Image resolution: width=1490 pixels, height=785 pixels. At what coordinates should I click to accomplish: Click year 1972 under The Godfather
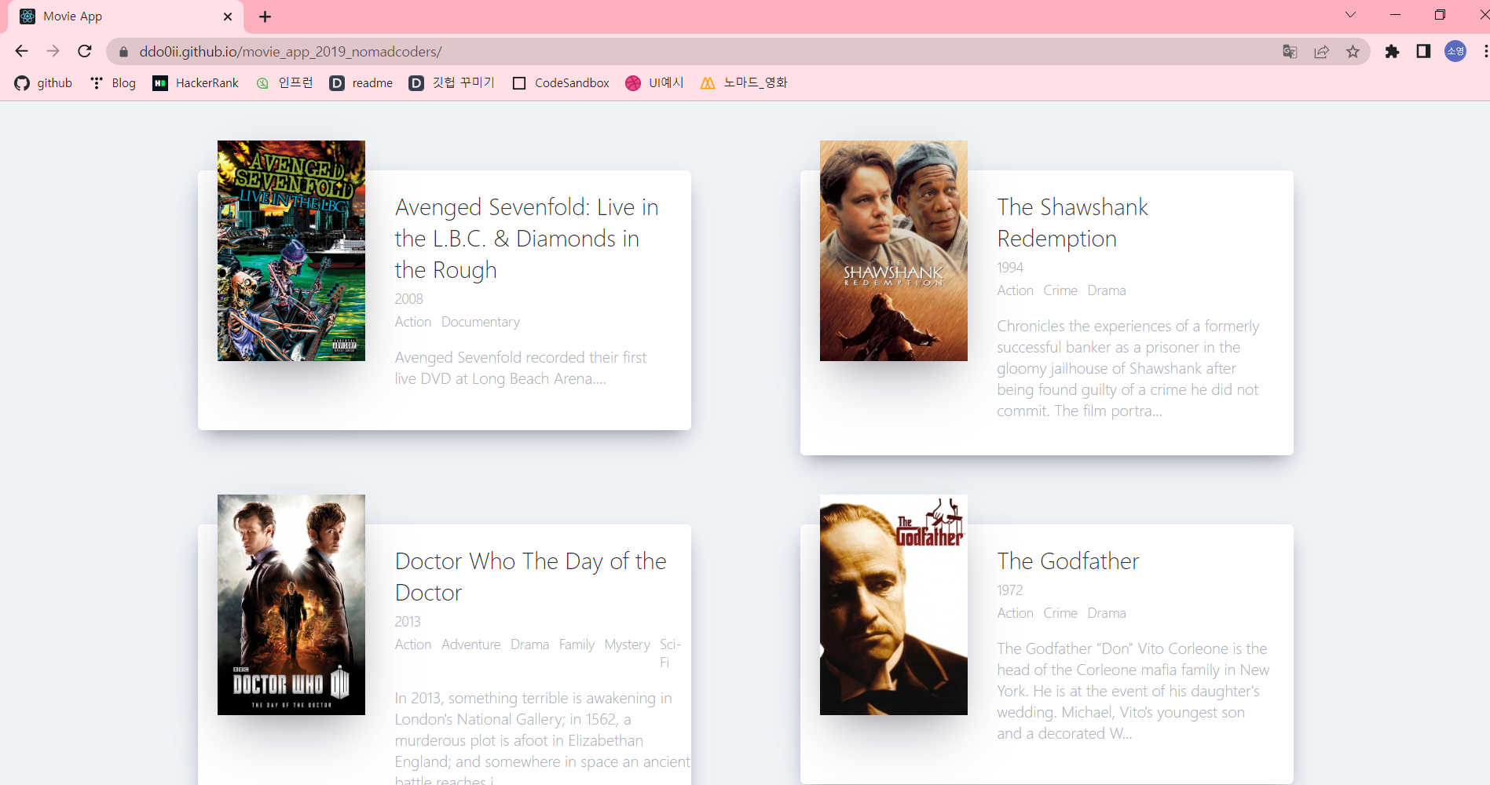pyautogui.click(x=1010, y=590)
